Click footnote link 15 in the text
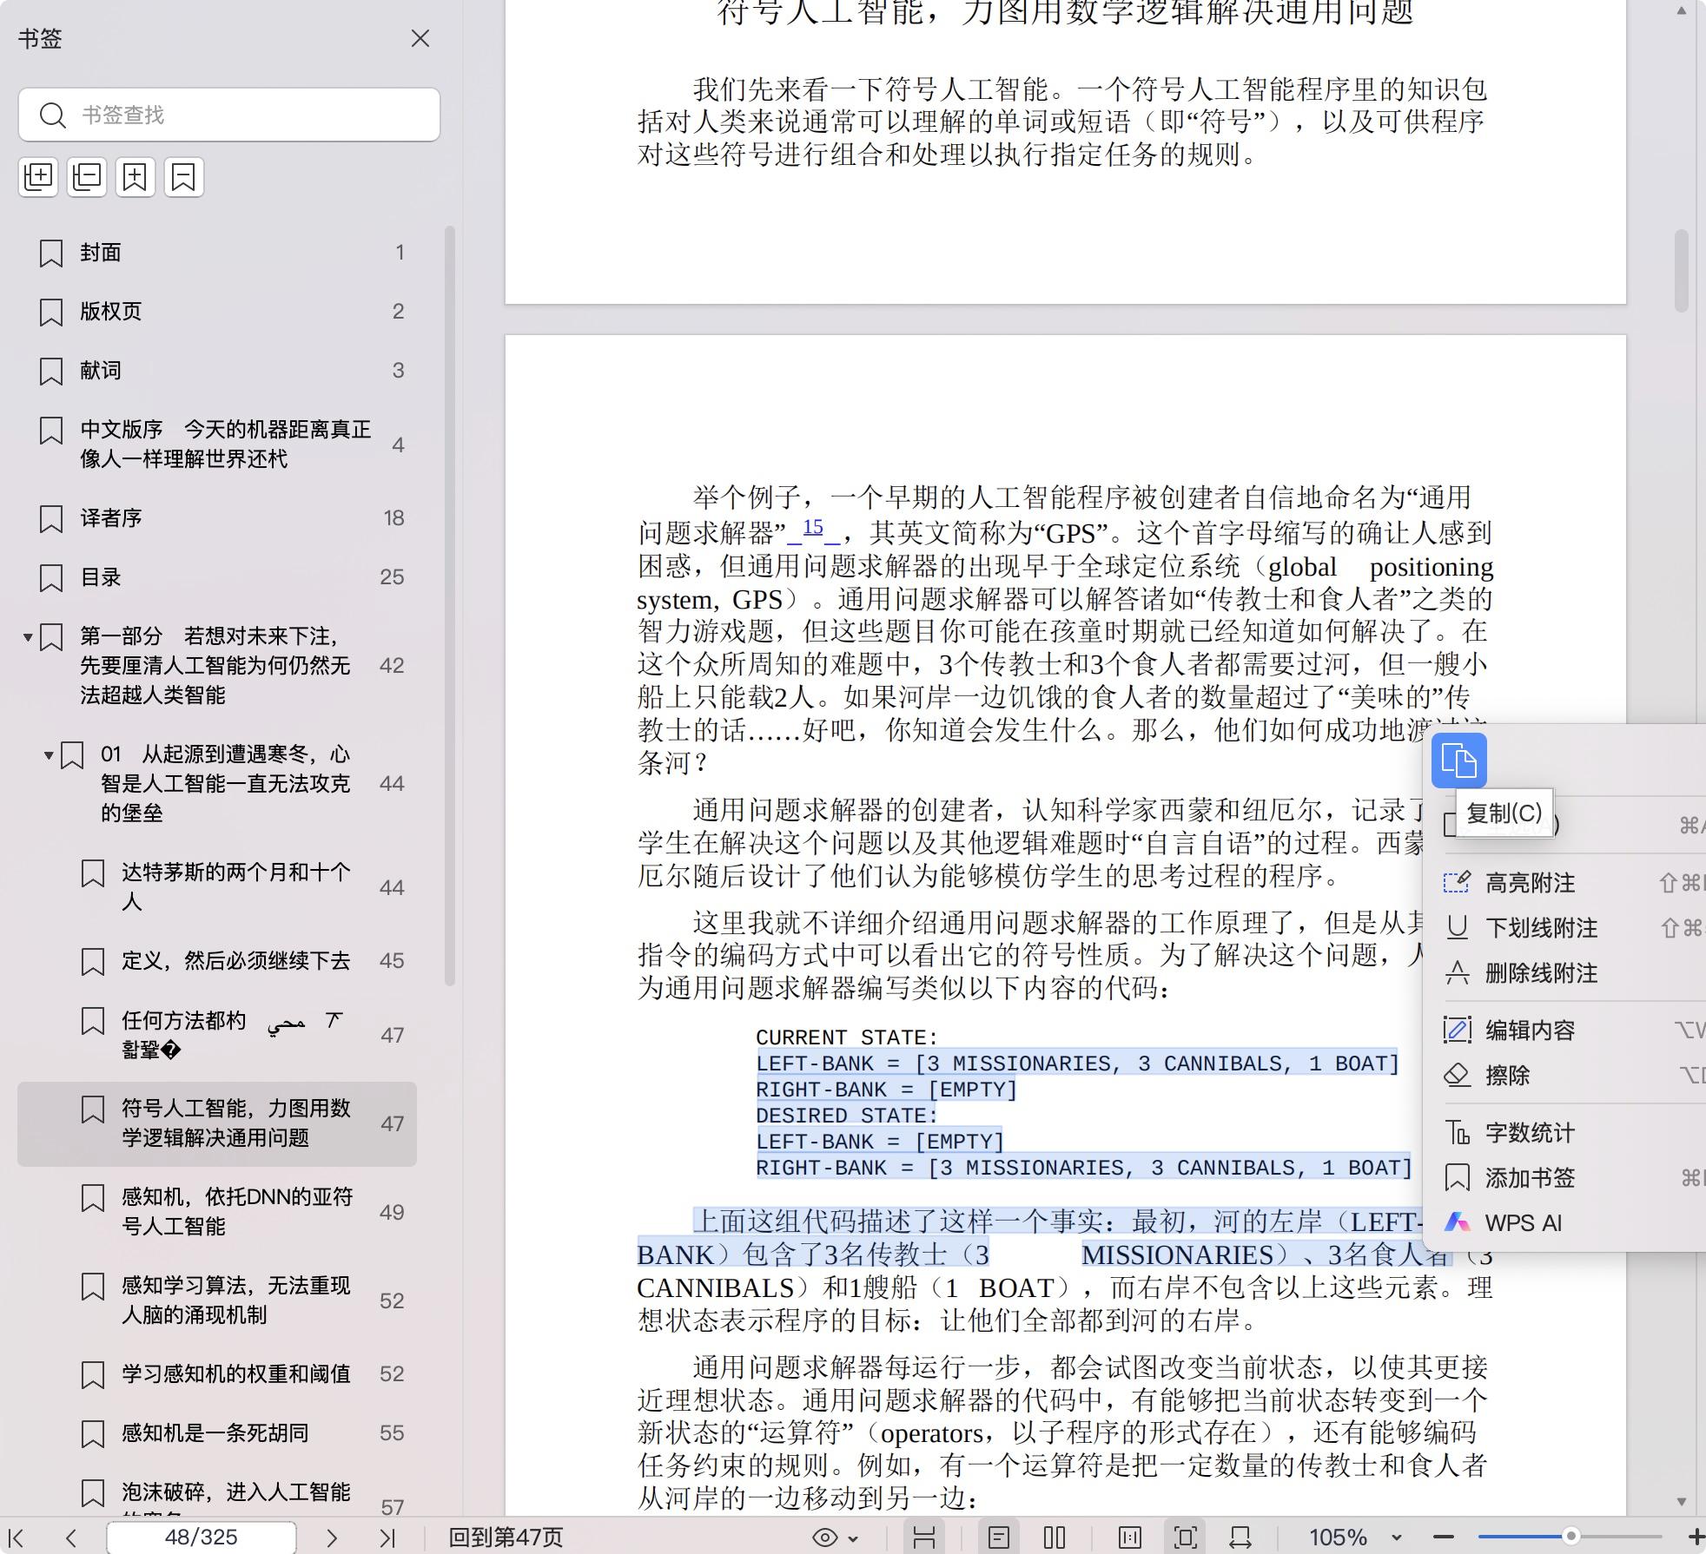1706x1554 pixels. [813, 527]
